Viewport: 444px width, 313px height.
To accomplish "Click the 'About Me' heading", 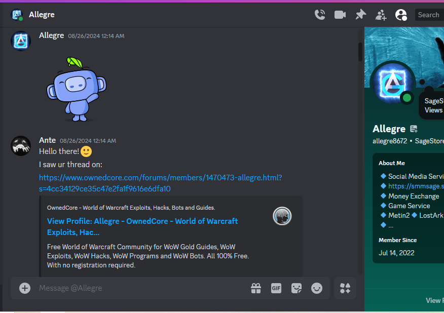I will click(x=392, y=163).
